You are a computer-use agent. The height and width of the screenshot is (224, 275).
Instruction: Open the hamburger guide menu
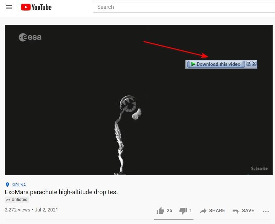coord(9,7)
